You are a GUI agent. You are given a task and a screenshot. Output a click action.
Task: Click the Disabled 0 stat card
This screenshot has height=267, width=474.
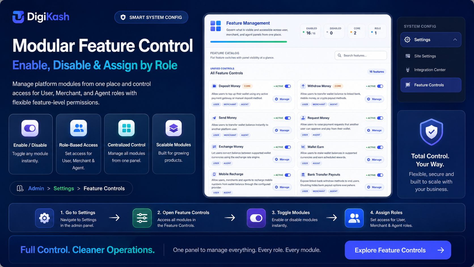pyautogui.click(x=334, y=31)
